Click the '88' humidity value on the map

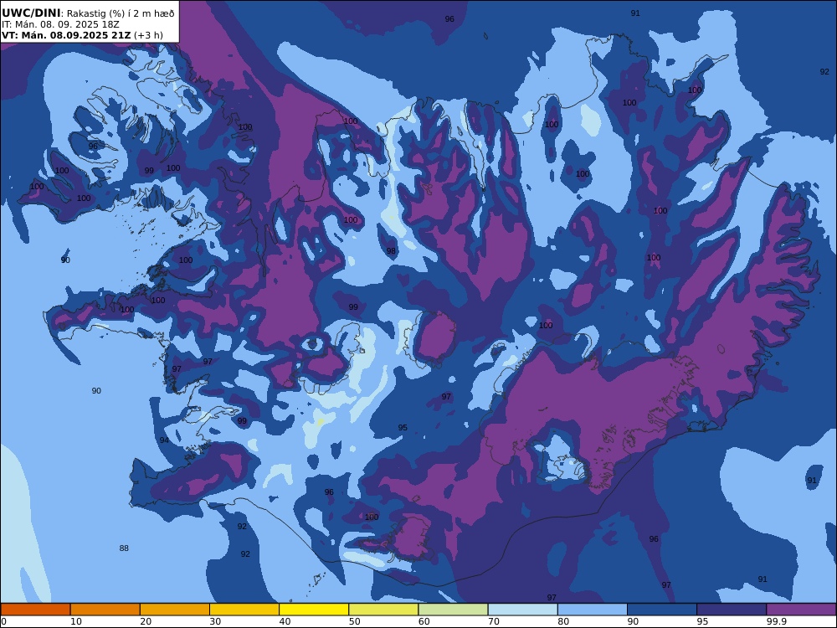point(124,548)
